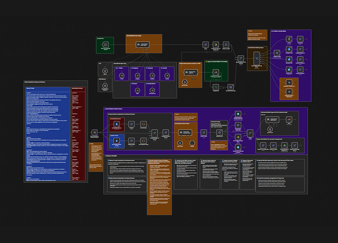Viewport: 338px width, 243px height.
Task: Click the LinkedIn tool node in agent tools
Action: (x=167, y=76)
